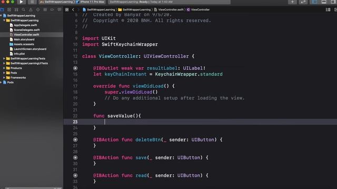The height and width of the screenshot is (189, 337).
Task: Open the related items grid menu
Action: [x=67, y=9]
